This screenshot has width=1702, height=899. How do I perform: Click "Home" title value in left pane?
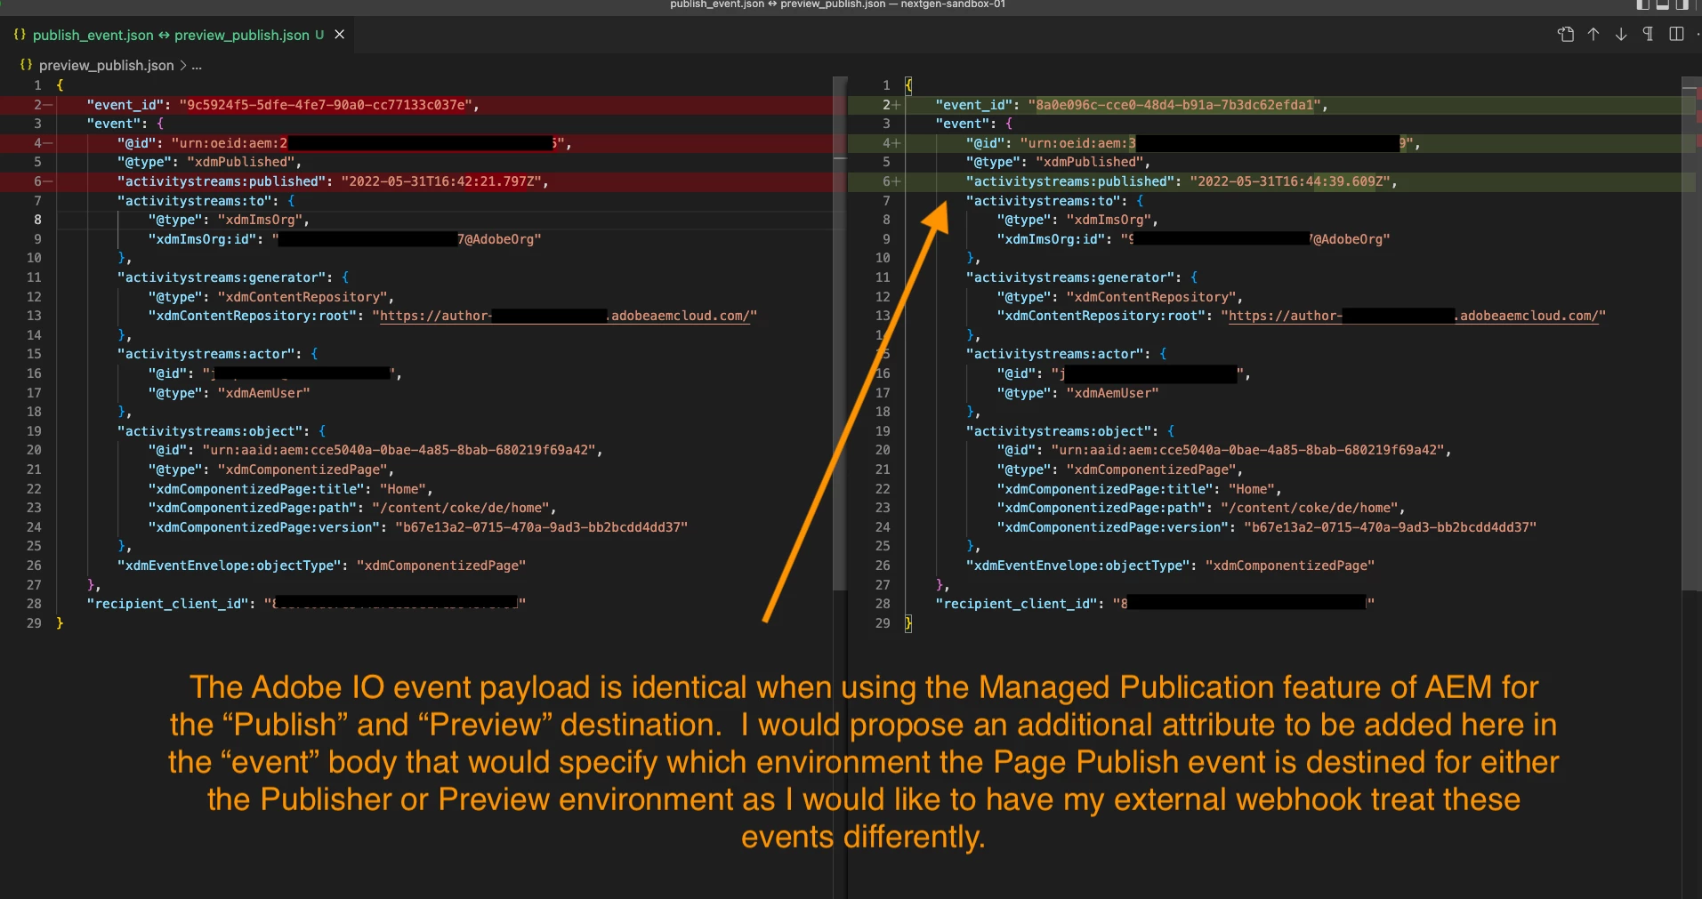(403, 489)
